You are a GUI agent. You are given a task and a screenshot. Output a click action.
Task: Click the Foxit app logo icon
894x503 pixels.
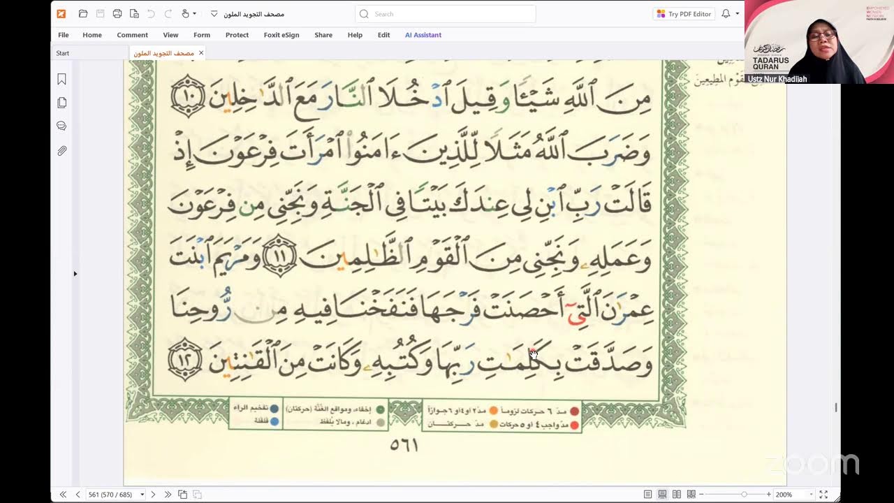click(x=61, y=14)
